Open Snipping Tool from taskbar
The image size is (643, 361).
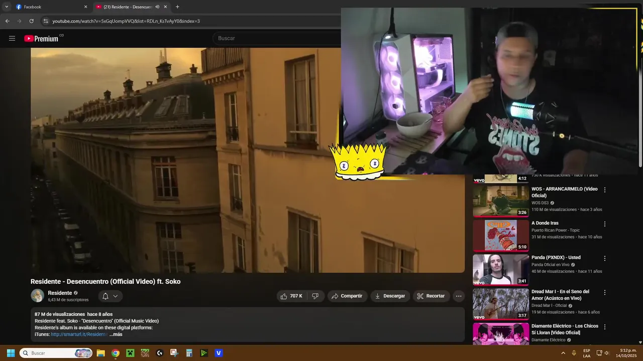[174, 353]
